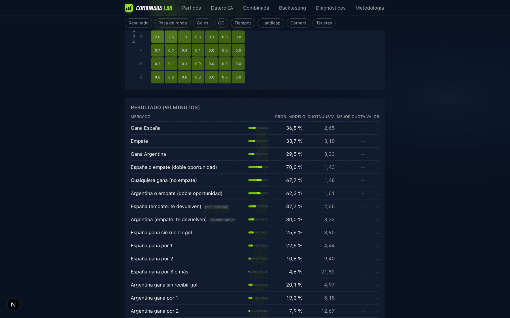510x318 pixels.
Task: Open the Next.js dev tools badge
Action: [13, 304]
